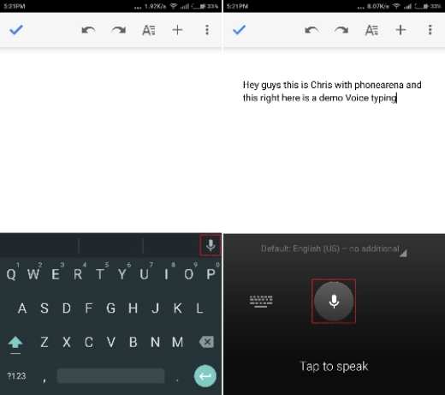Tap the blue checkmark in left document

(x=16, y=30)
